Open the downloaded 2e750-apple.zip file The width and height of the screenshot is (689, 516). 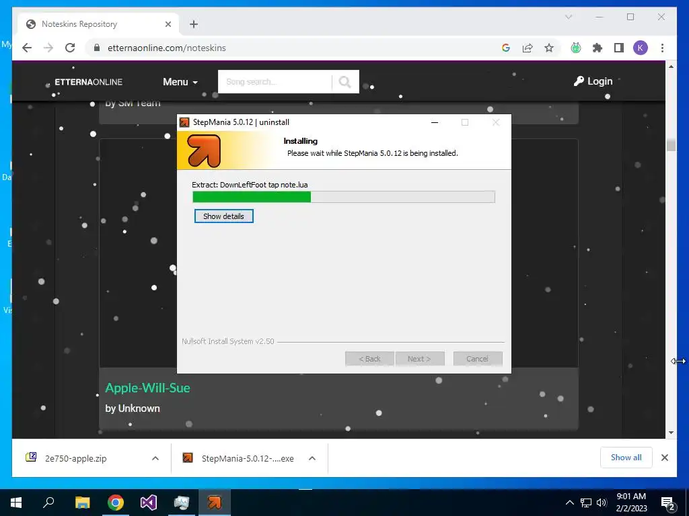[x=75, y=458]
